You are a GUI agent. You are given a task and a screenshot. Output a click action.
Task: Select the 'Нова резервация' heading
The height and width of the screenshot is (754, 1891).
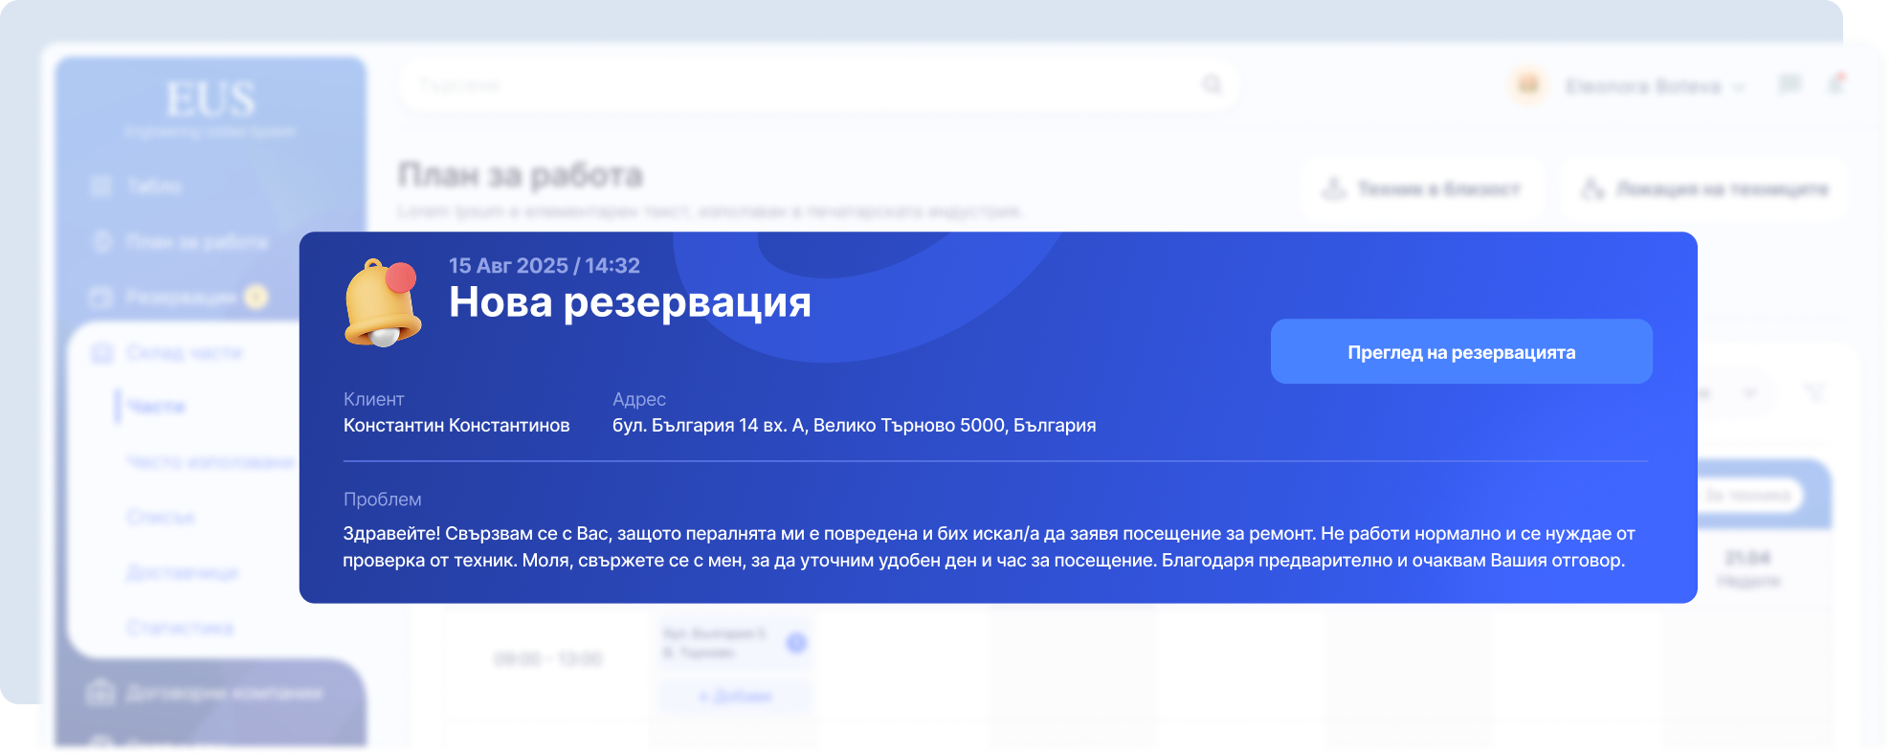click(x=630, y=302)
